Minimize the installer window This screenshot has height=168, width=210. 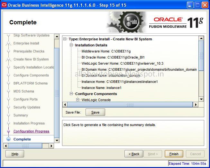pos(190,5)
